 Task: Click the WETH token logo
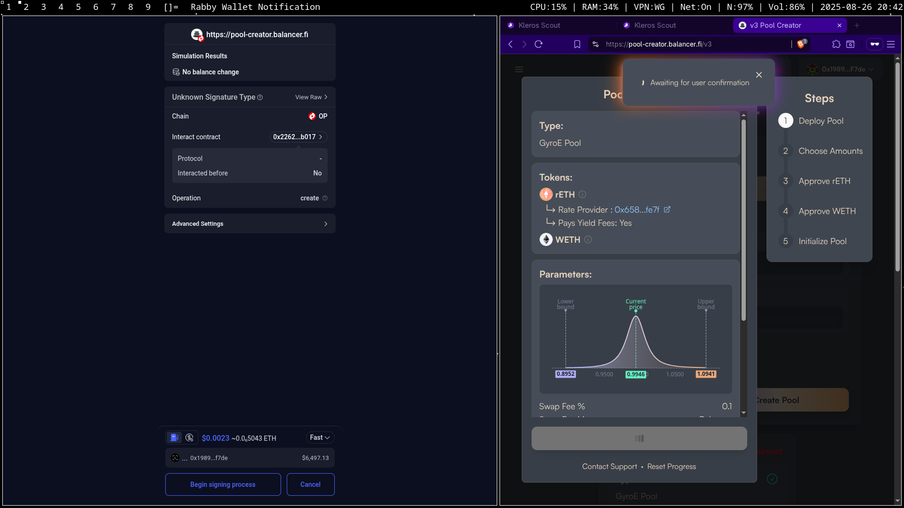[546, 239]
